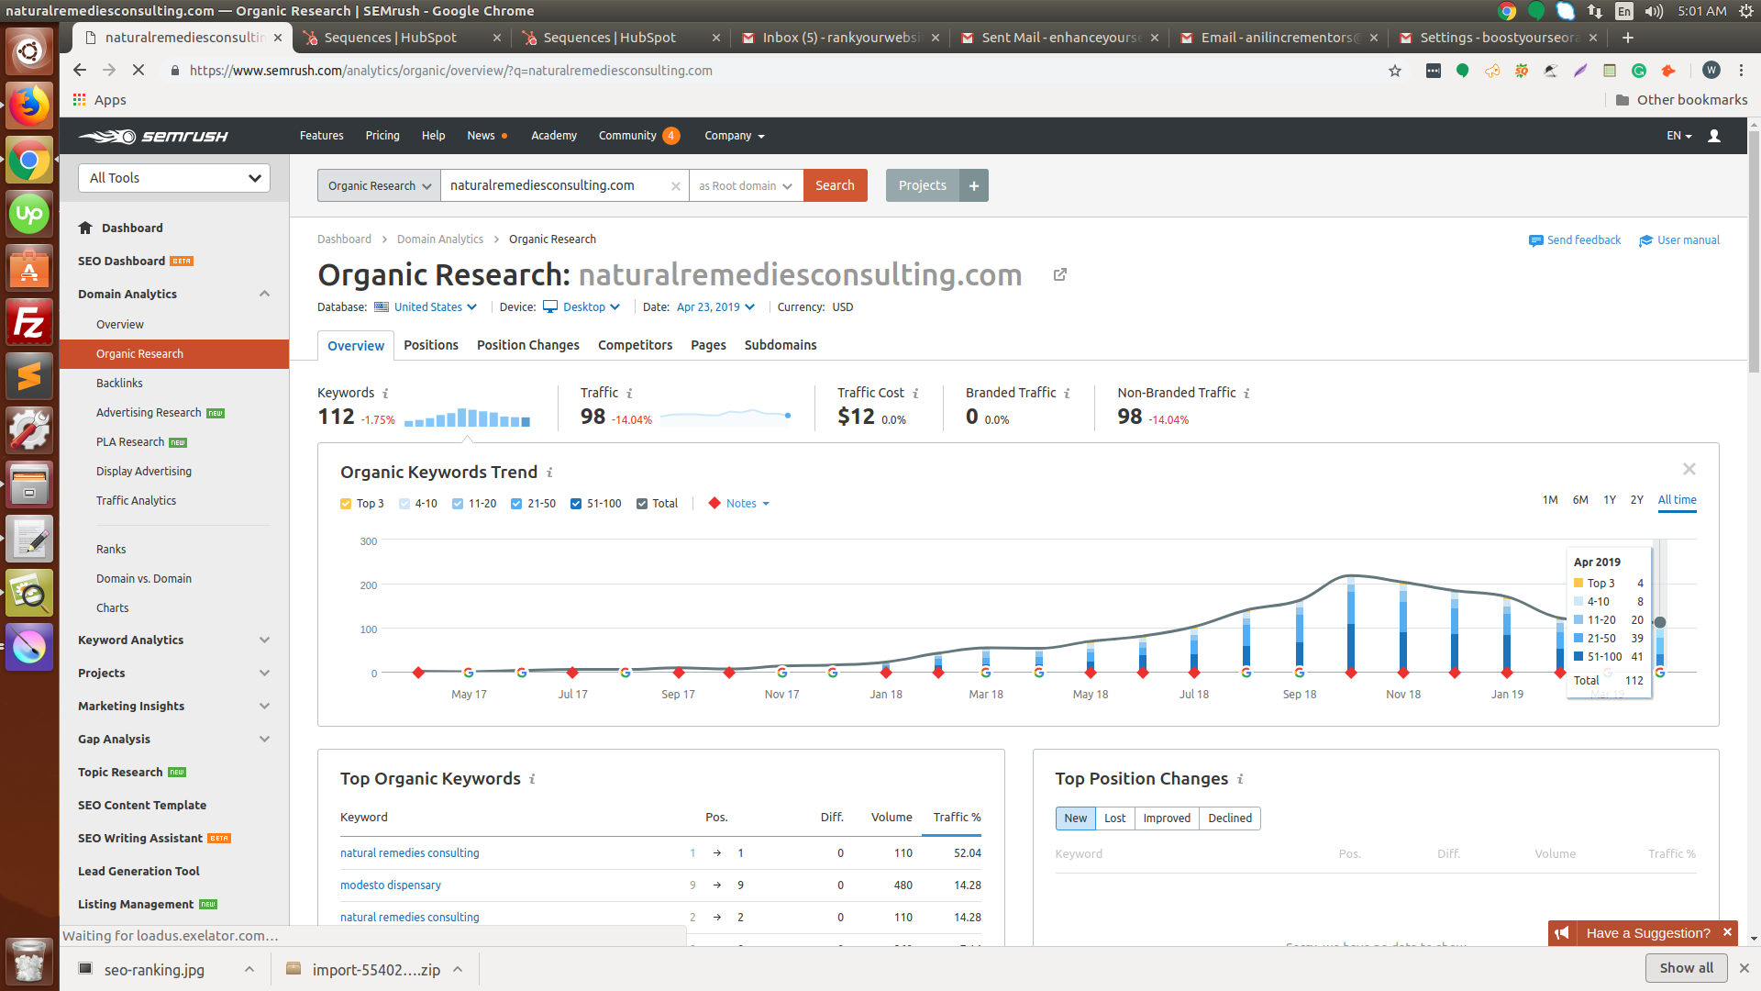Switch to the Pages tab
1761x991 pixels.
click(x=708, y=345)
